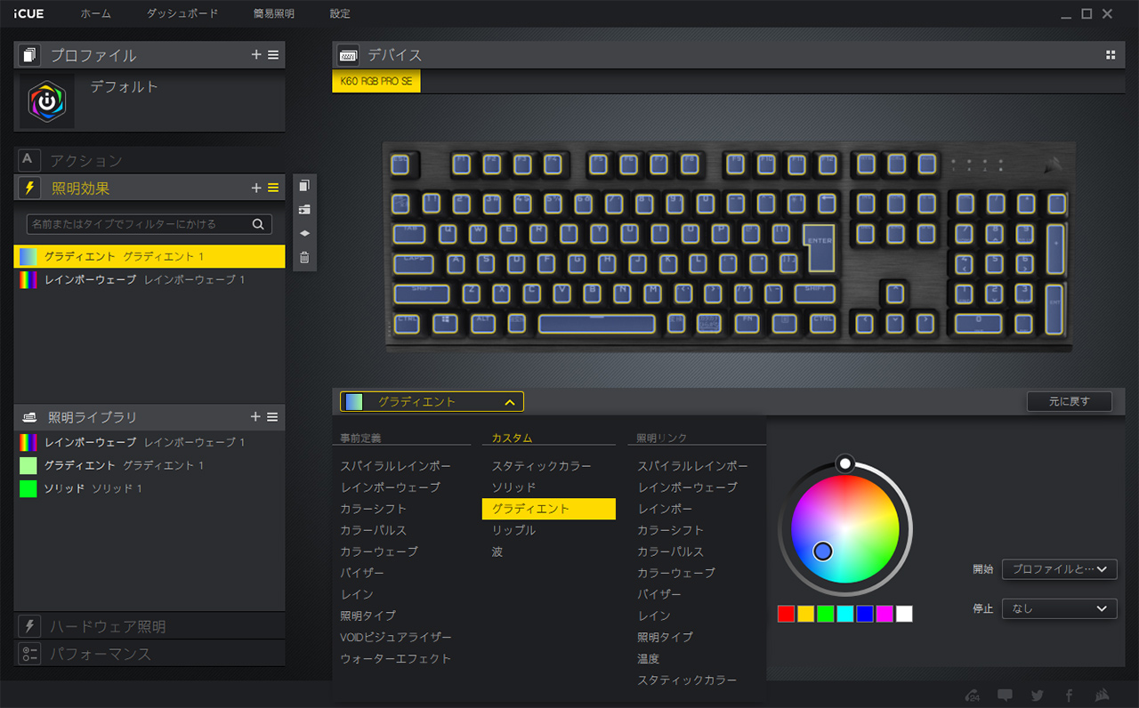Image resolution: width=1139 pixels, height=708 pixels.
Task: Click the 照明効果 lightning bolt icon
Action: point(29,188)
